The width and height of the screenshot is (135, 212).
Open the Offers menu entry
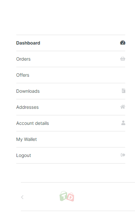coord(71,75)
